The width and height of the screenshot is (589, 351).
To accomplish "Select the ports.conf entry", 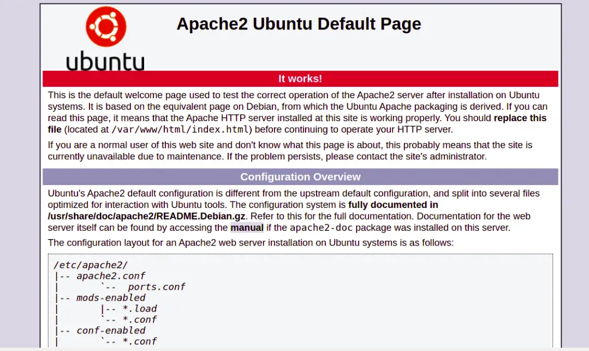I will 157,287.
